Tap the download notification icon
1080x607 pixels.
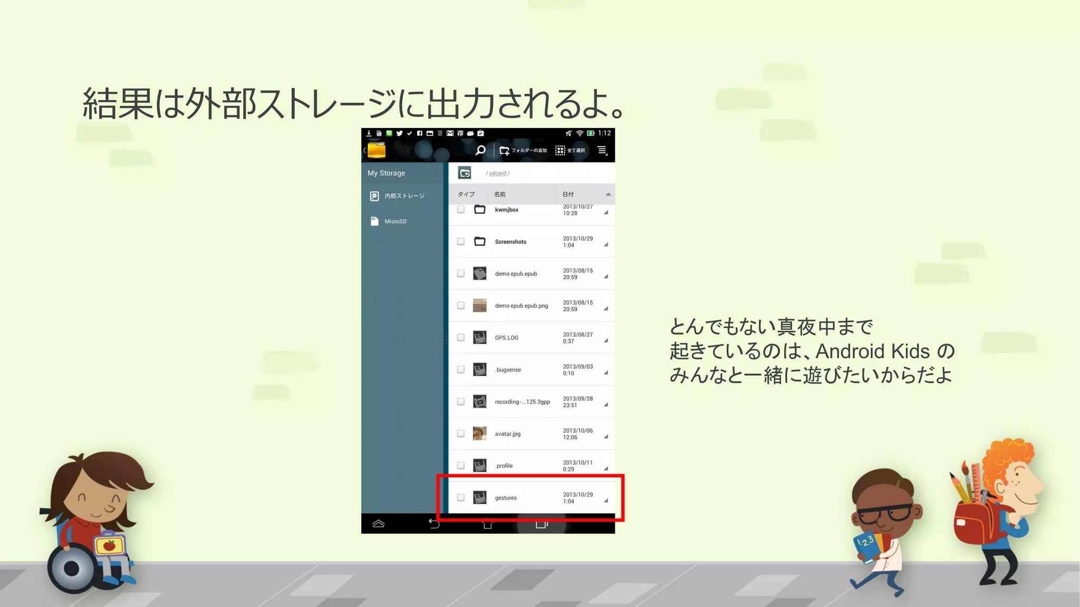pyautogui.click(x=369, y=133)
